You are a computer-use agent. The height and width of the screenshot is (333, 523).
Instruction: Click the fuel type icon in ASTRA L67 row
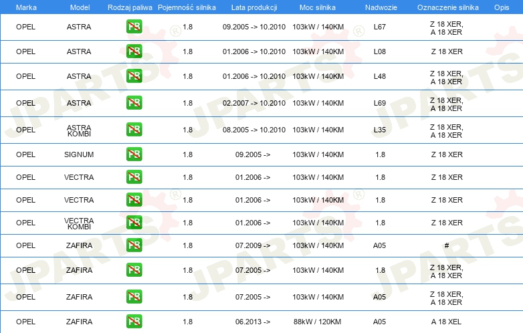134,27
